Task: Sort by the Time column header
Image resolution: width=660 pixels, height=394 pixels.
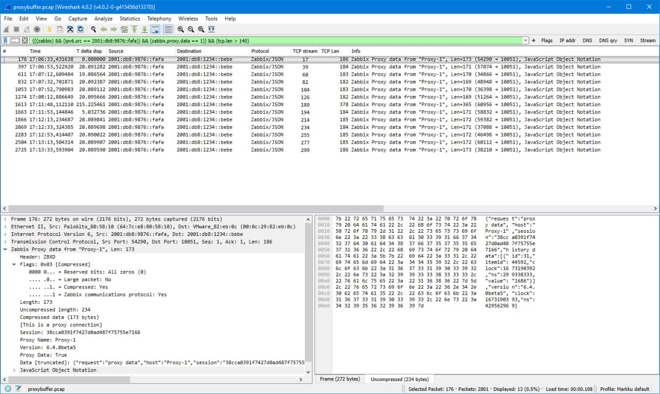Action: tap(51, 51)
